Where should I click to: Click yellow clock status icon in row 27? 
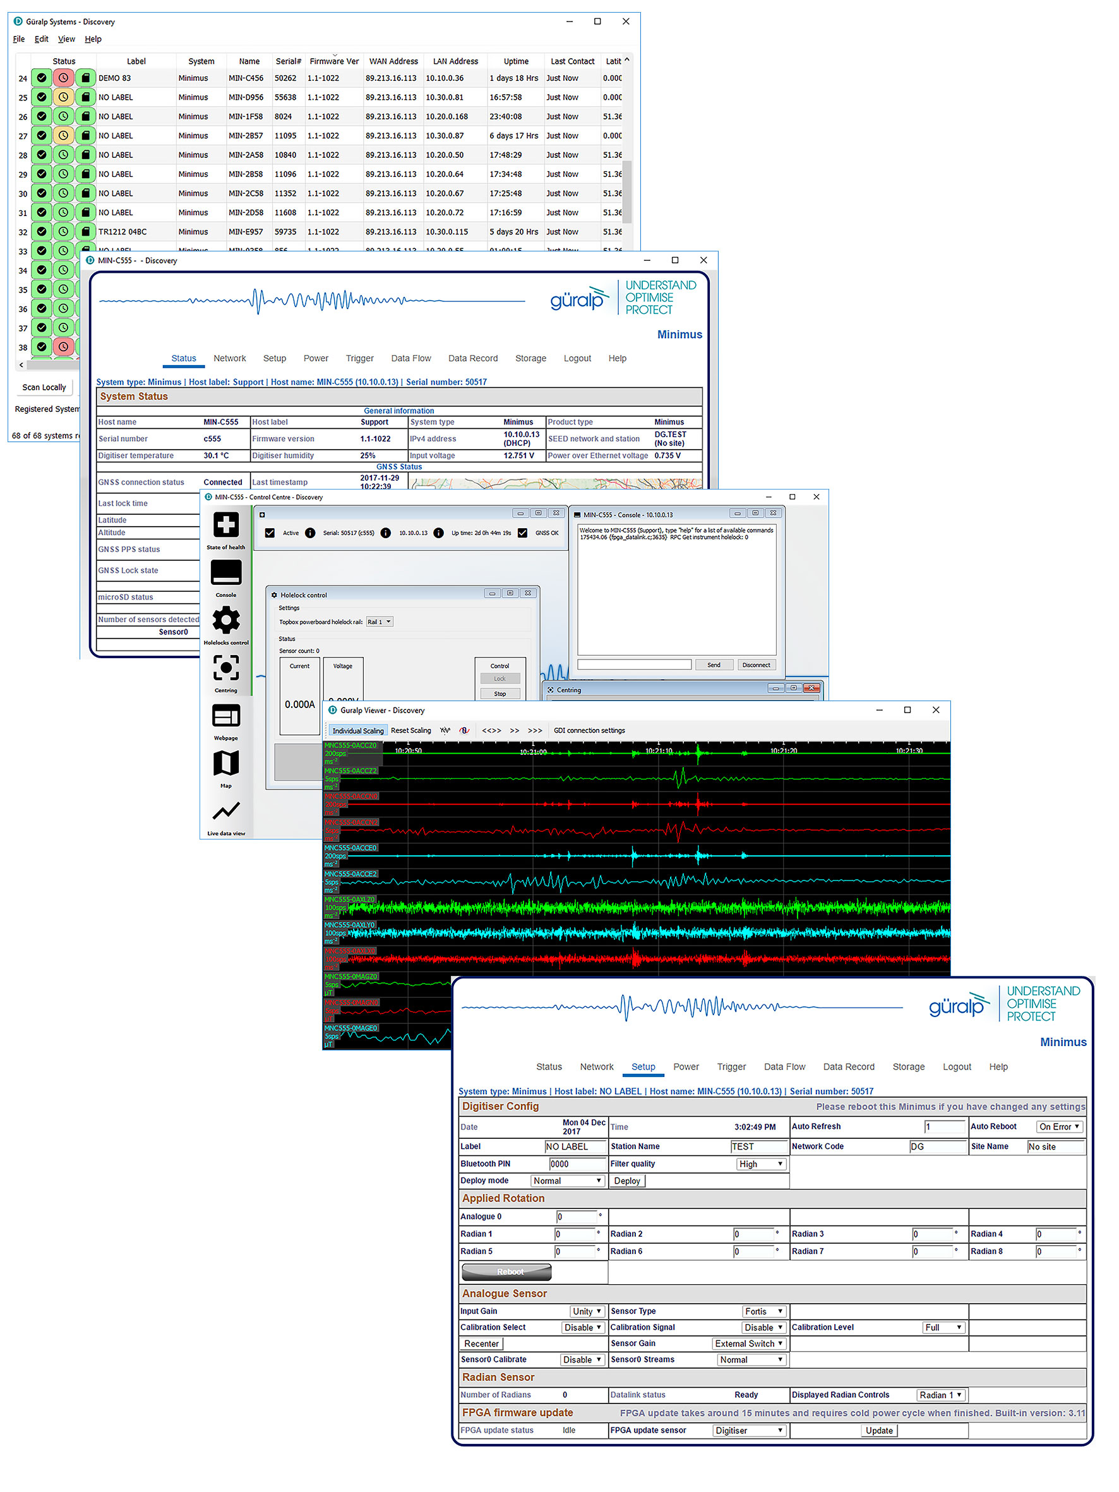63,136
